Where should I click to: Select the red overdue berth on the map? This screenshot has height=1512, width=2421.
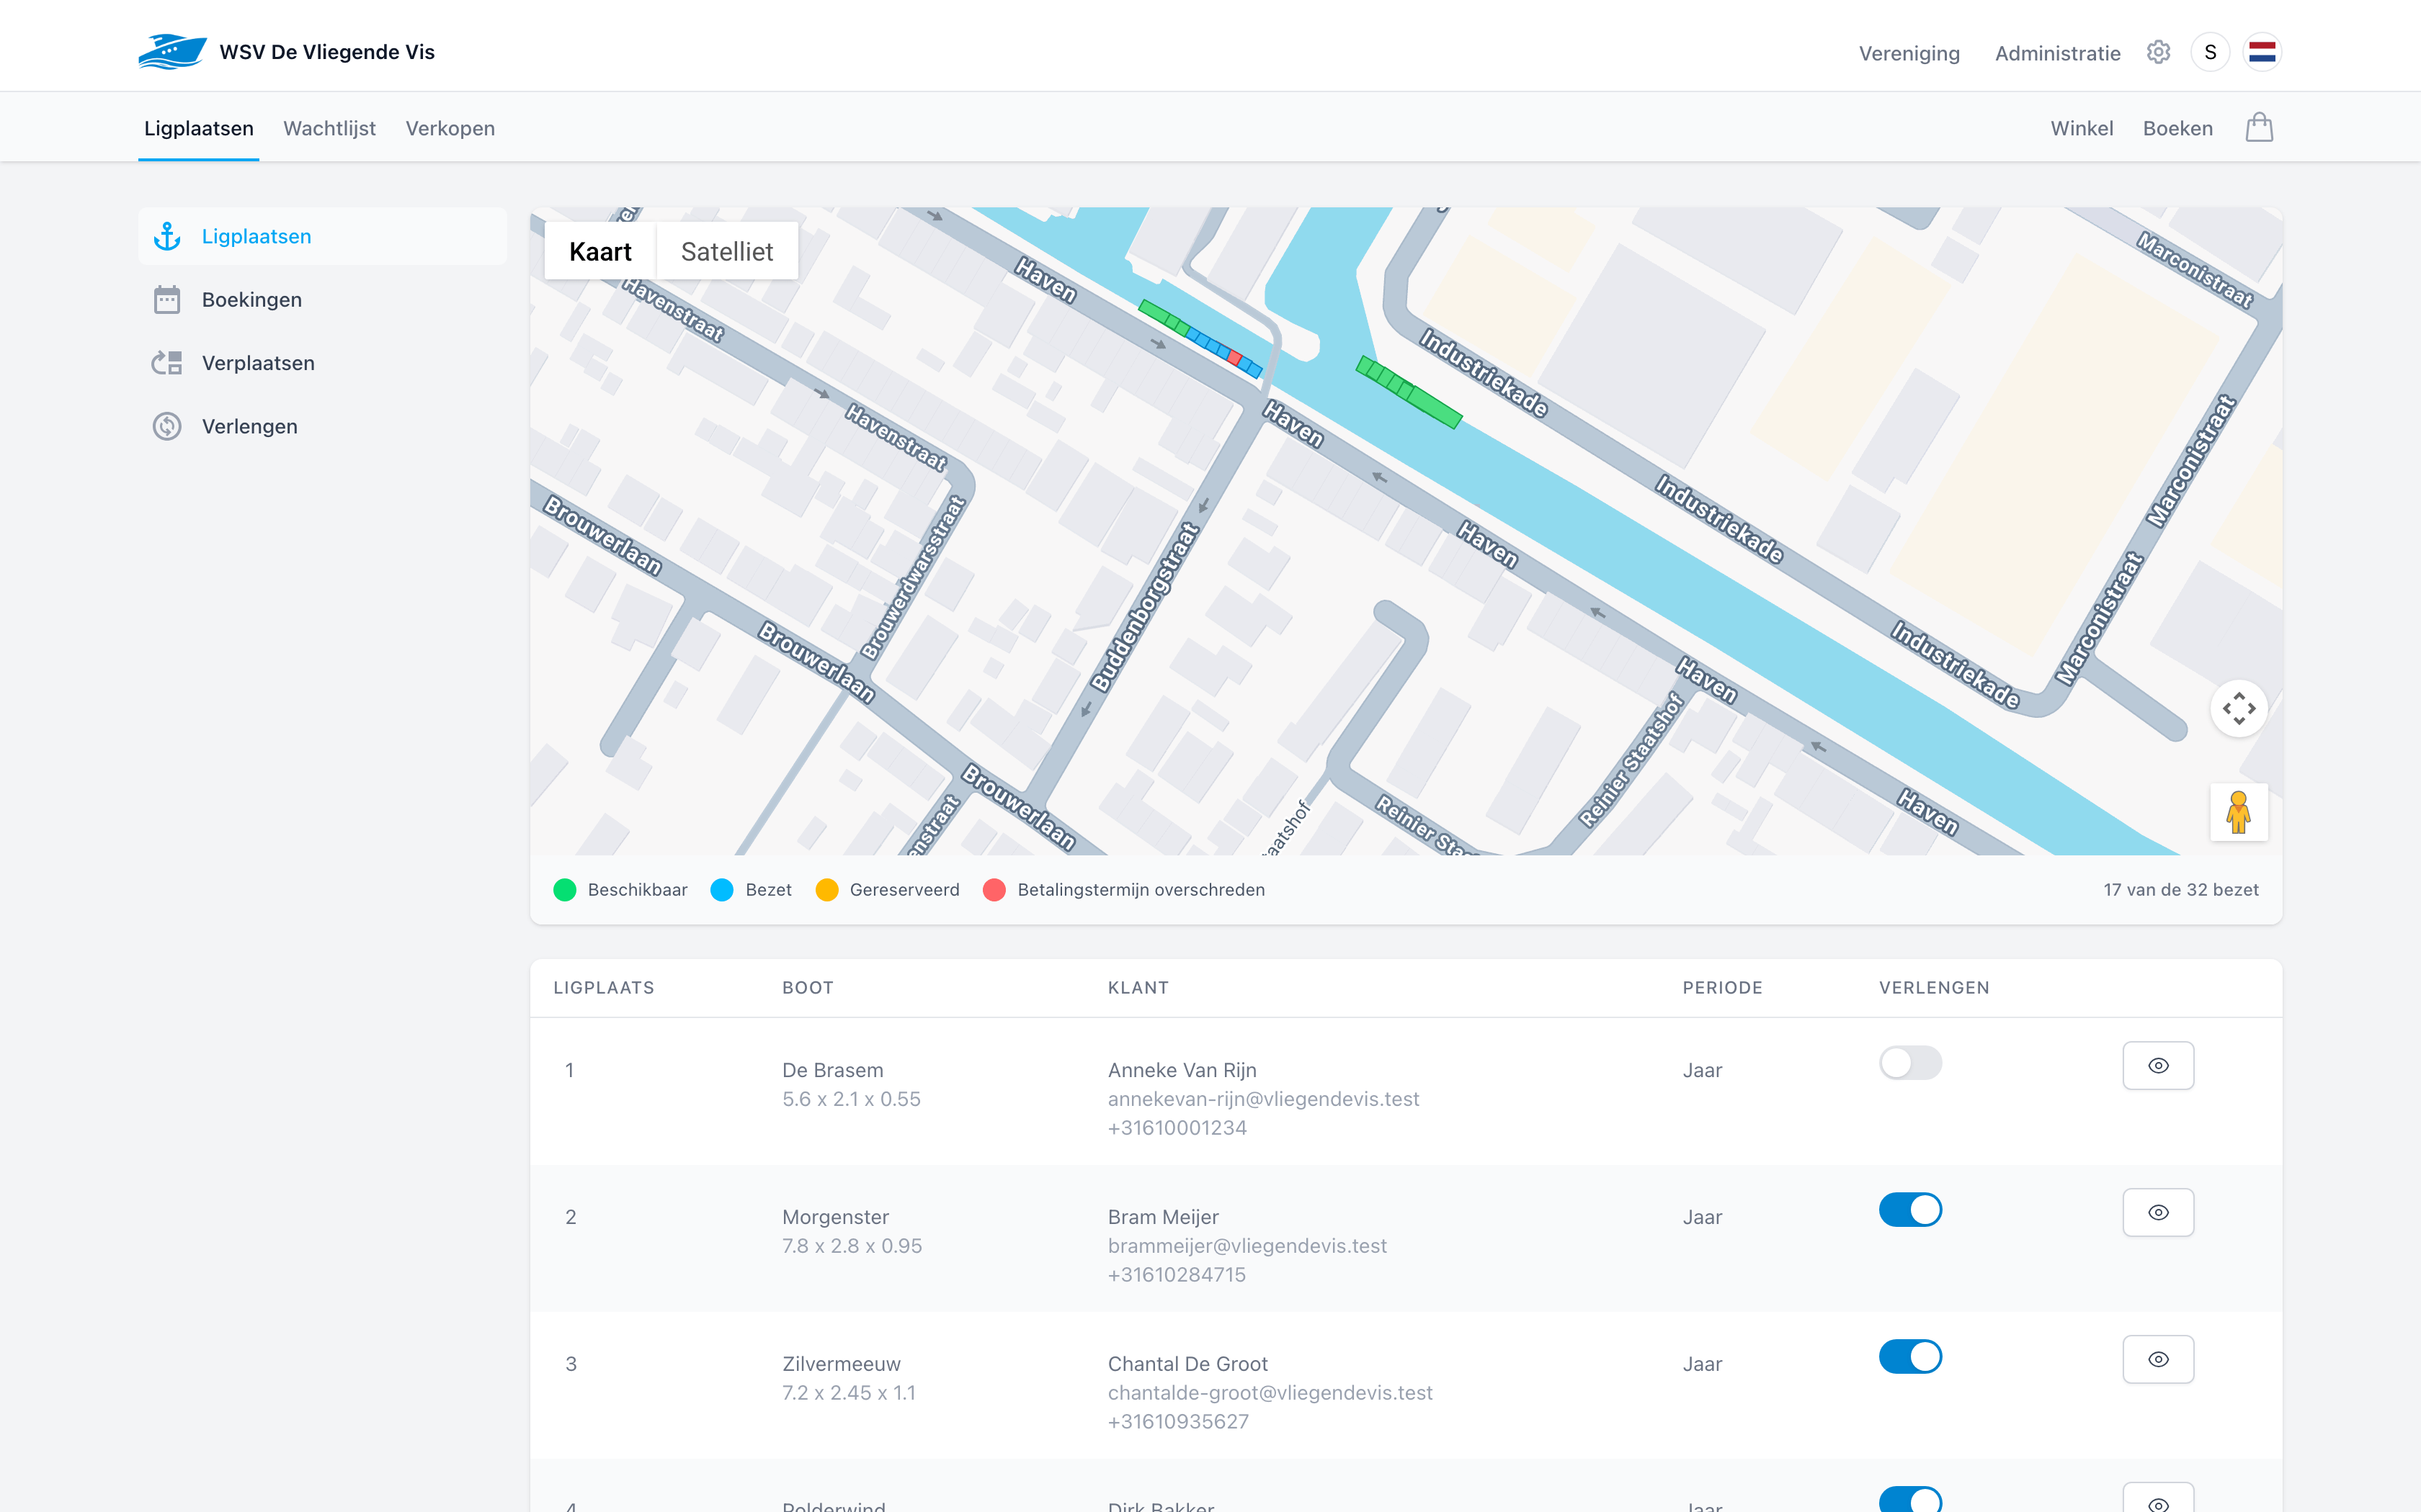pos(1234,358)
